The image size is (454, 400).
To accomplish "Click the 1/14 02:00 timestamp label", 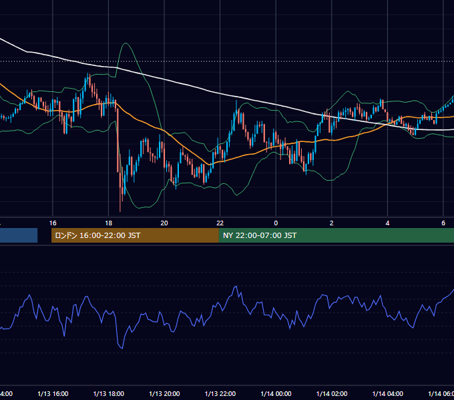I will click(332, 393).
